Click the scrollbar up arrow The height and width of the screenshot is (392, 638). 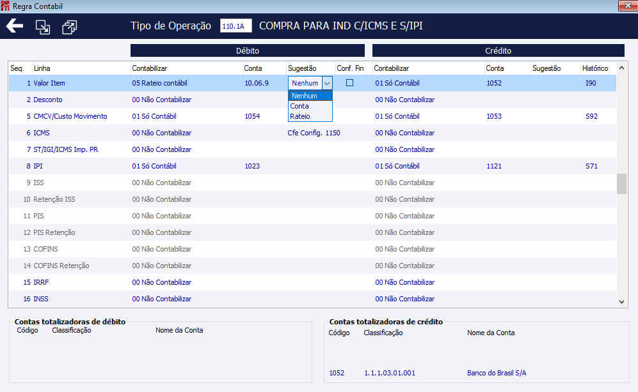point(621,68)
